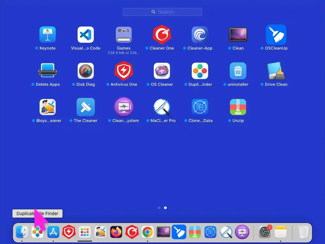Open Clone Data icon in the Dock
Screen dimensions: 325x244
pyautogui.click(x=210, y=232)
